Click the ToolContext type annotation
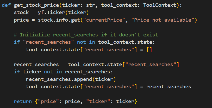Viewport: 212px width, 108px height. point(160,5)
